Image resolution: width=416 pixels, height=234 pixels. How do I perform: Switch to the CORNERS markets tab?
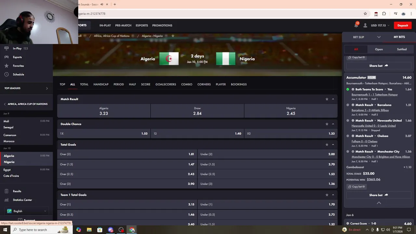click(x=204, y=84)
